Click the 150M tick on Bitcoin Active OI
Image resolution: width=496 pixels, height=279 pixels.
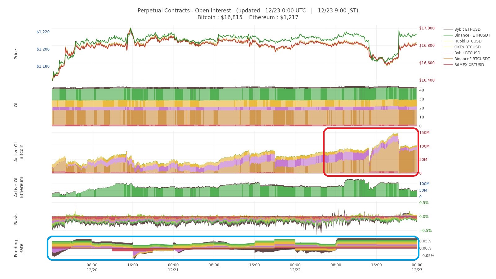424,133
